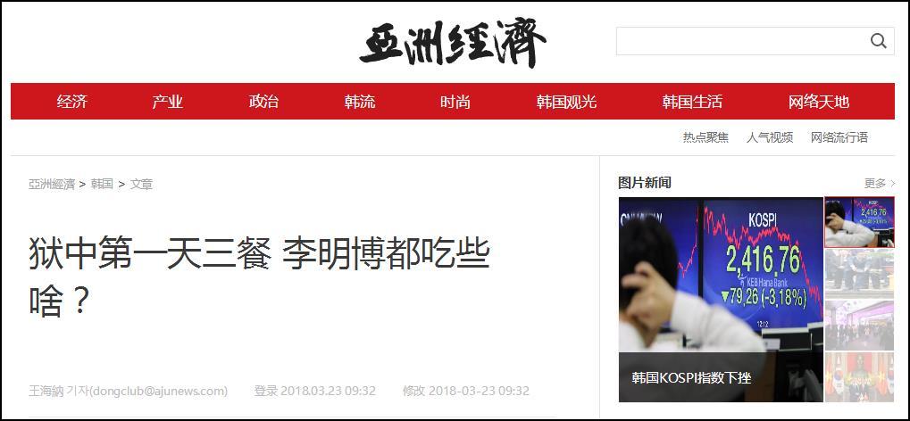The height and width of the screenshot is (421, 910).
Task: Go to the 产业 menu item
Action: [x=167, y=102]
